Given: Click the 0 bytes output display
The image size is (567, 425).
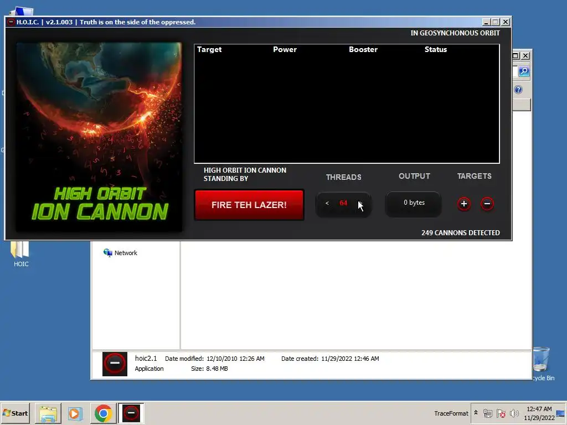Looking at the screenshot, I should tap(414, 204).
